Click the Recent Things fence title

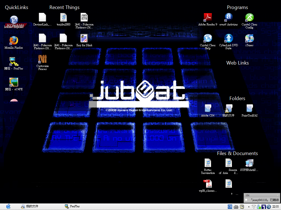[x=64, y=7]
